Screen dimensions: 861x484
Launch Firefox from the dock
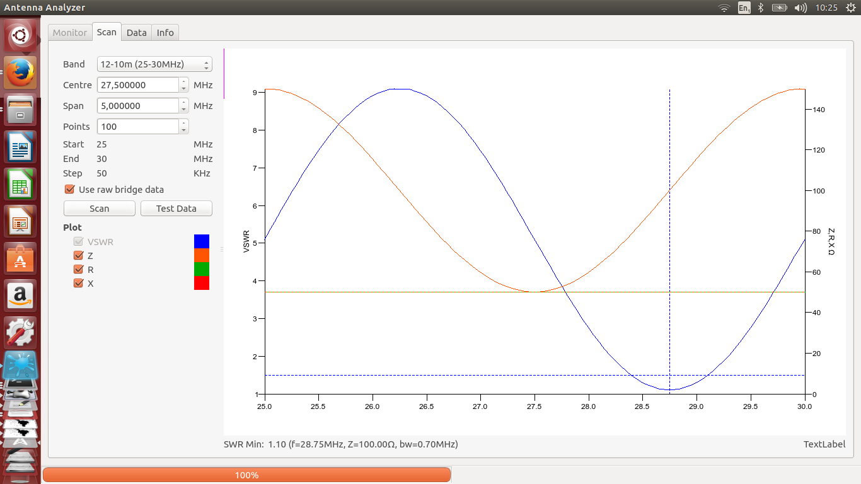point(20,72)
